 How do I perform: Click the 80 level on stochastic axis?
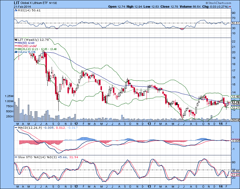[x=234, y=162]
